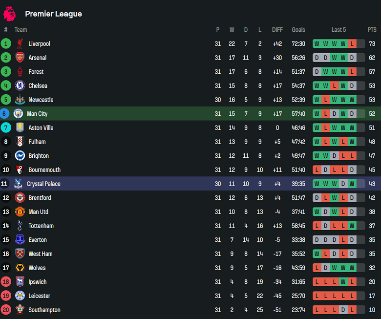381x319 pixels.
Task: Open the Premier League title link
Action: point(53,14)
